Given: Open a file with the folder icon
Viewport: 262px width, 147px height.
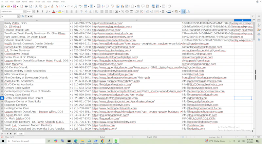Looking at the screenshot, I should coord(8,6).
